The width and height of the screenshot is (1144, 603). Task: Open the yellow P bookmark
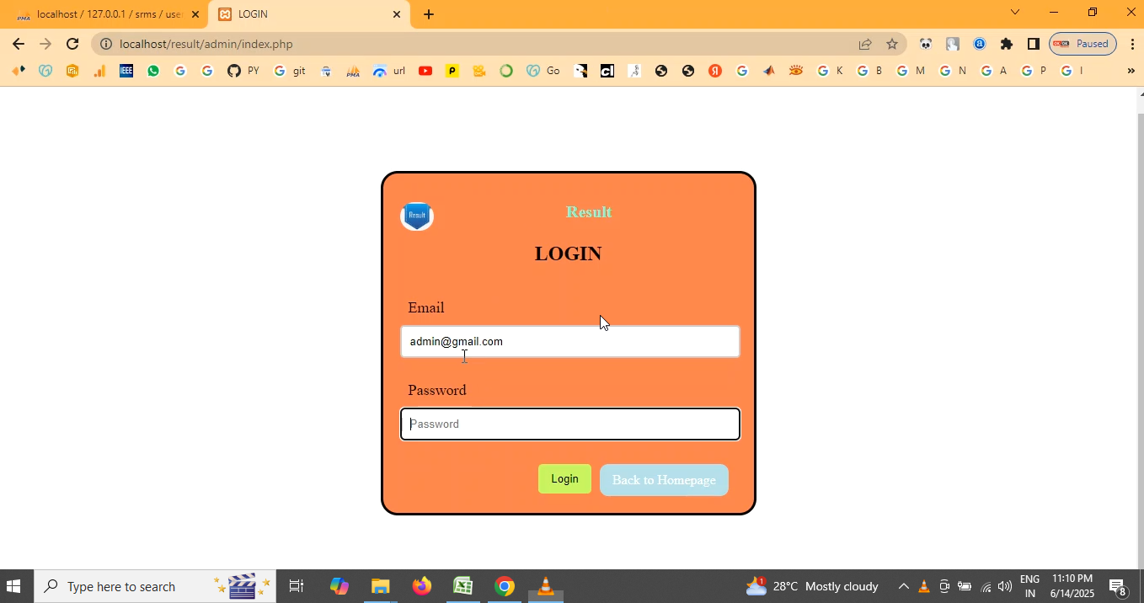452,71
